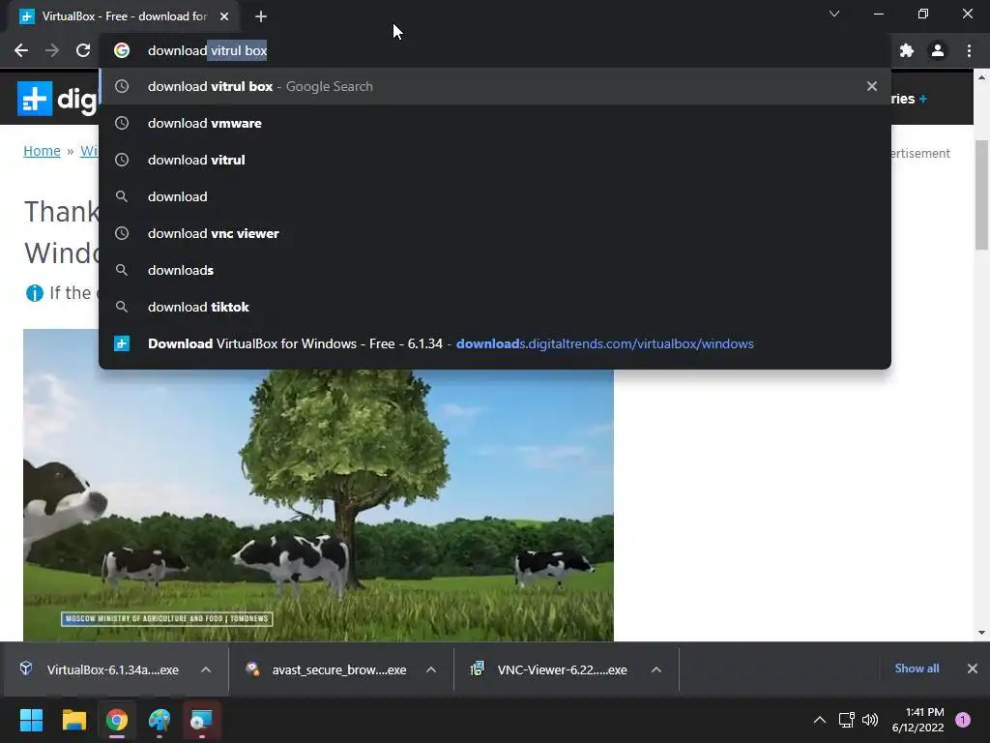Click the forward navigation arrow
Screen dimensions: 990x743
click(52, 50)
